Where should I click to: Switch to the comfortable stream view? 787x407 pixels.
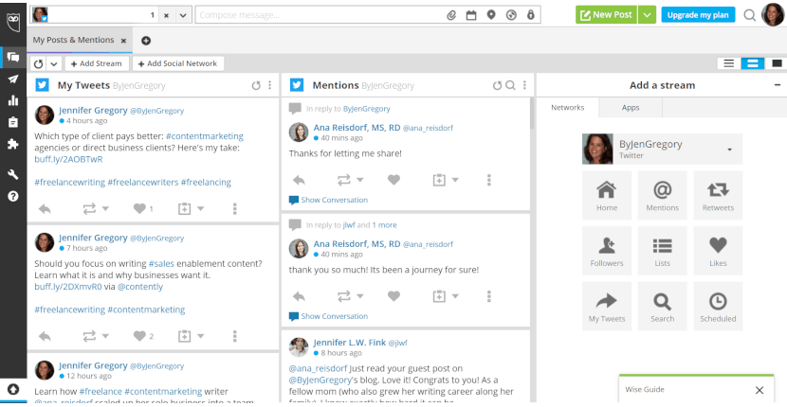777,63
